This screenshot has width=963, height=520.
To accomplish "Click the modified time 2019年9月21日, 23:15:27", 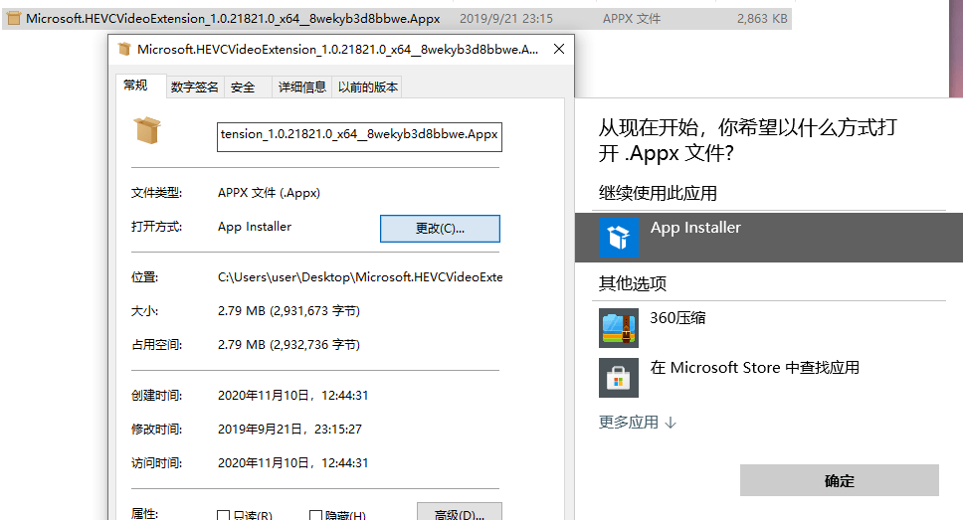I will pos(289,430).
